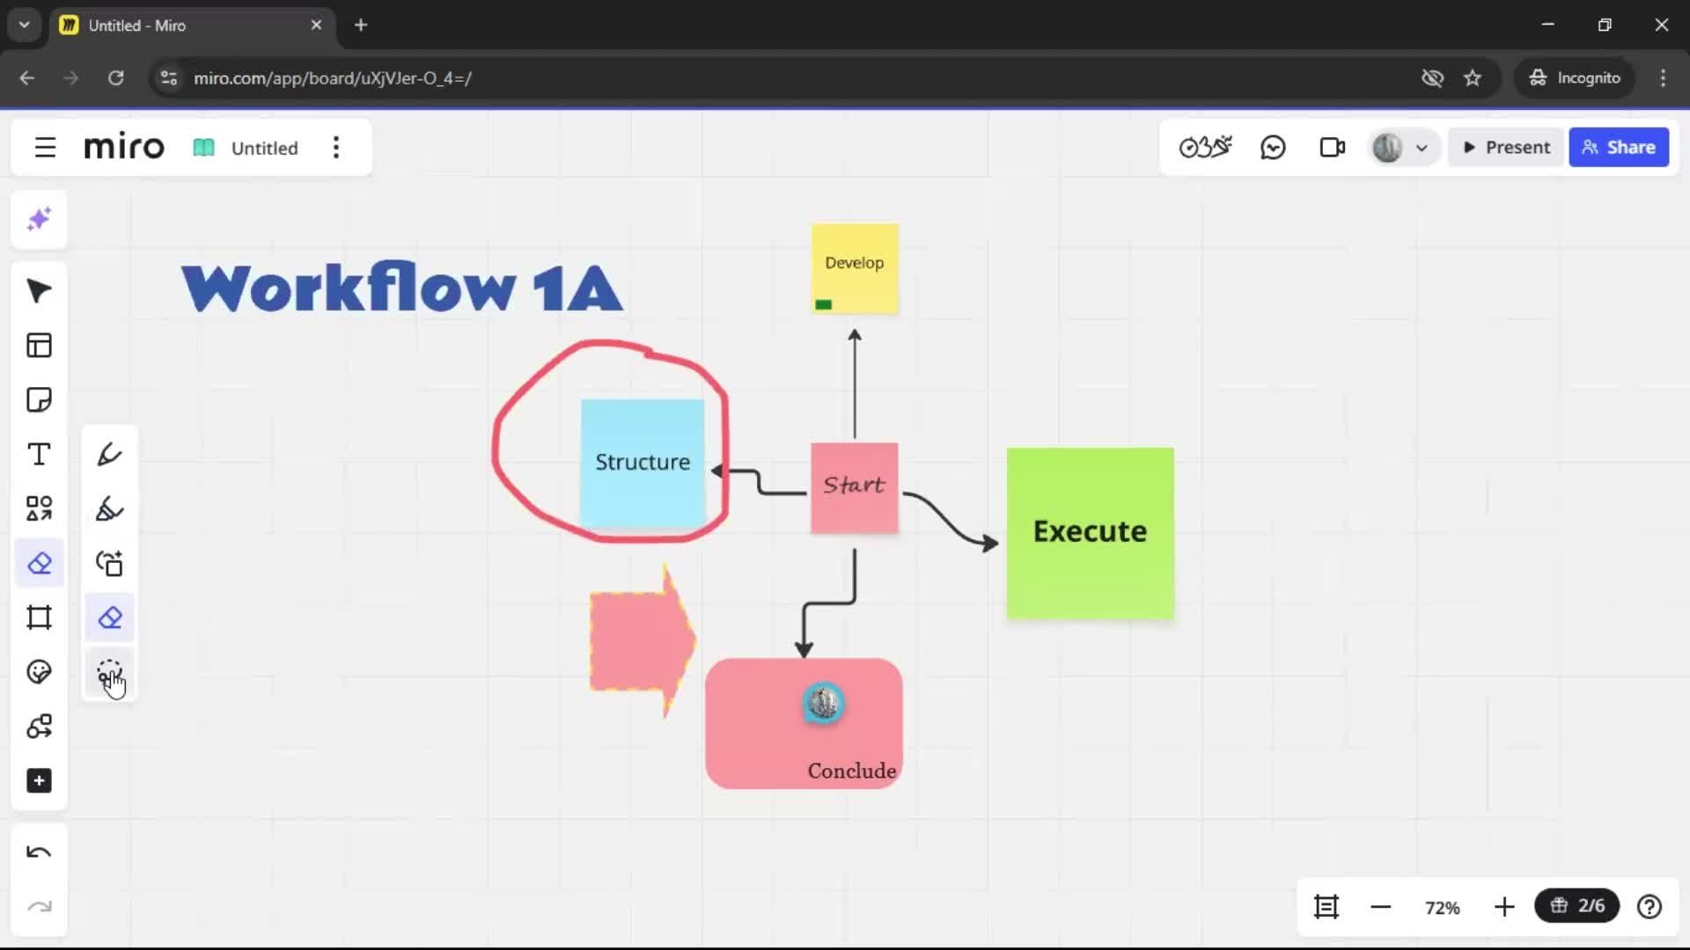
Task: Click the user avatar in header
Action: click(1387, 148)
